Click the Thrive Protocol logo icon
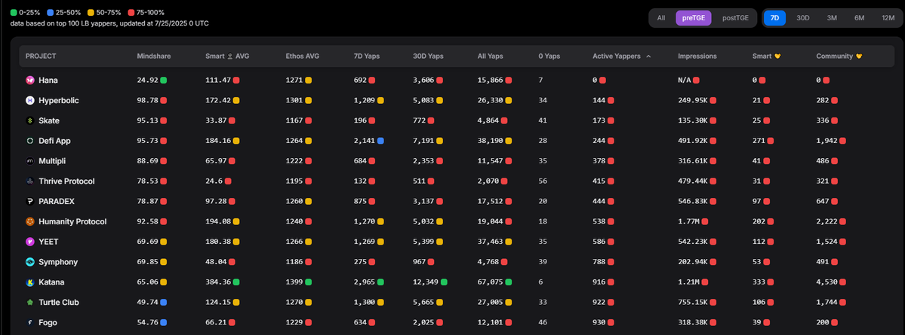 tap(30, 181)
